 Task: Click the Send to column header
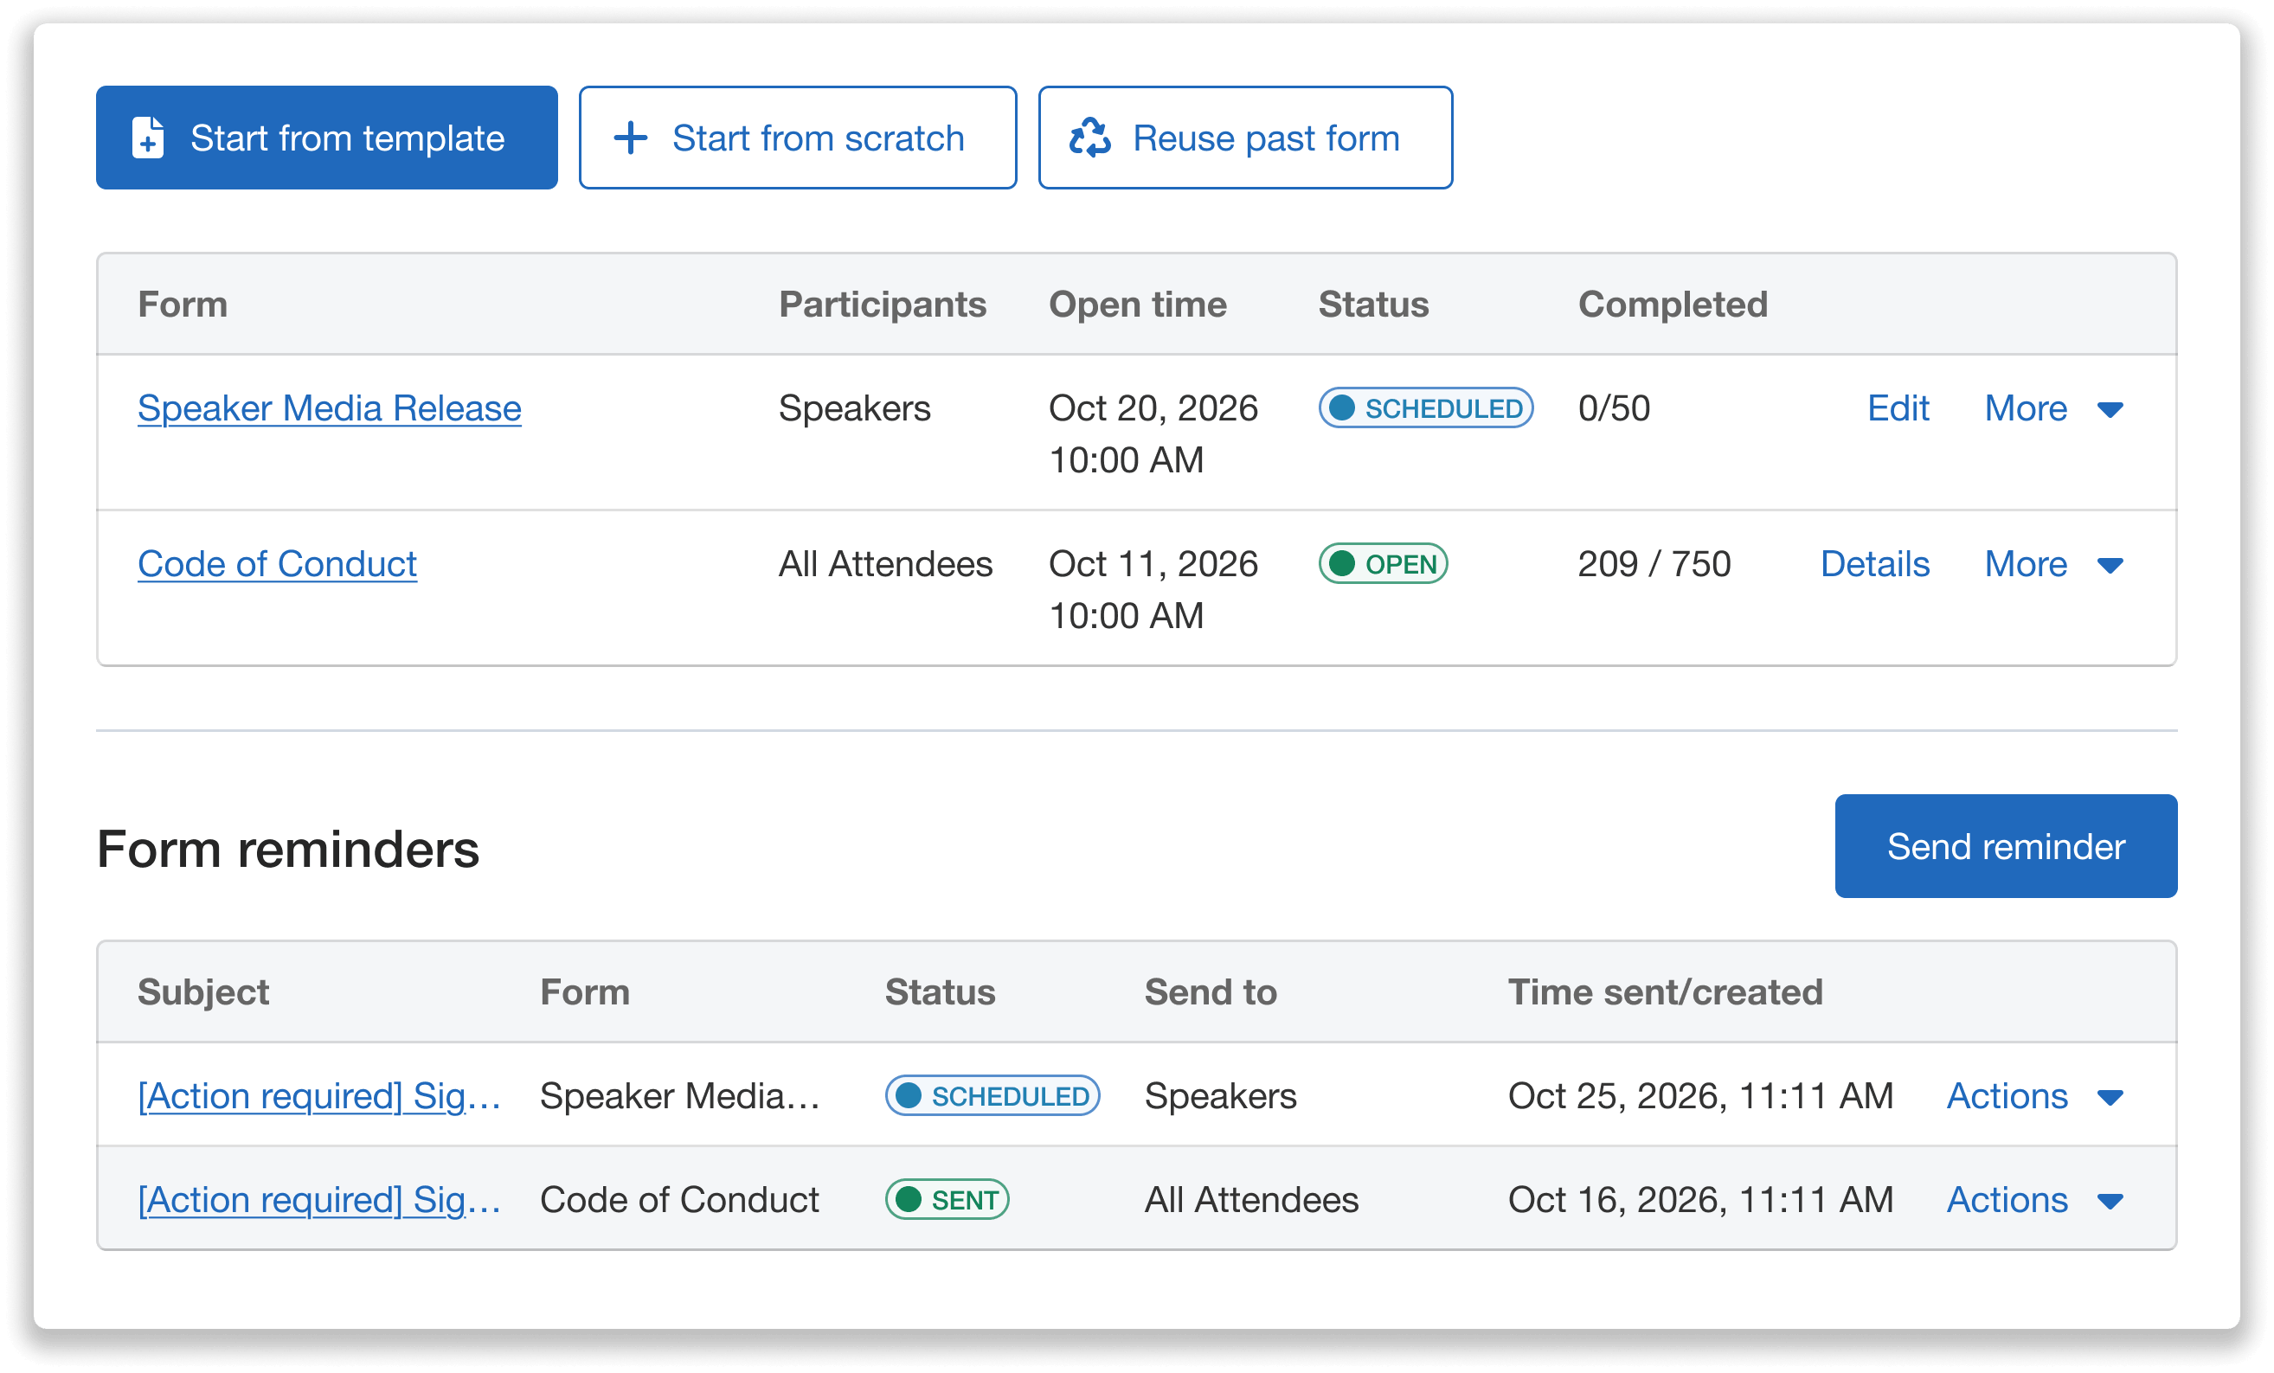1211,992
